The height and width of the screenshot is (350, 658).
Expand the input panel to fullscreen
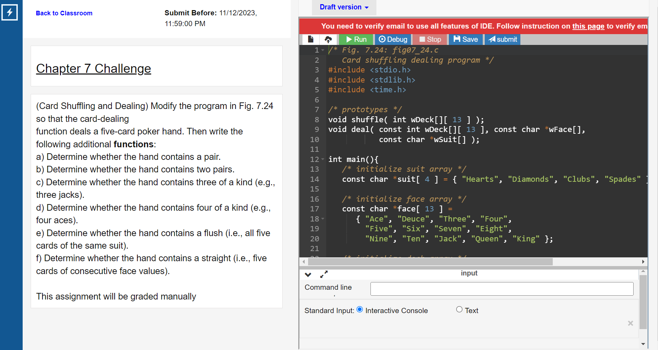[324, 274]
